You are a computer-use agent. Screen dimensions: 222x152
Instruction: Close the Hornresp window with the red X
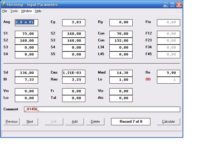[179, 5]
